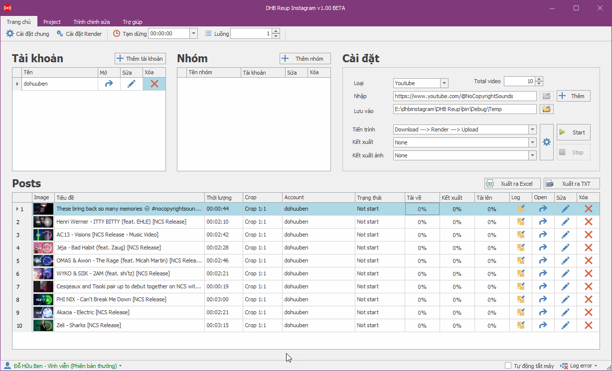Start the process with Start button

coord(574,132)
